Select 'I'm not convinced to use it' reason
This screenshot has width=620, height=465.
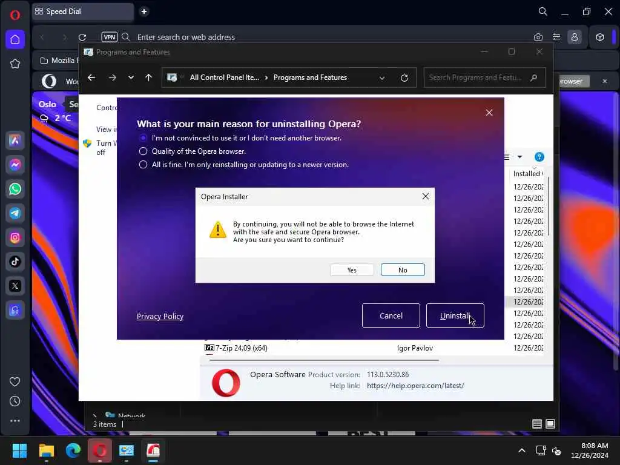click(143, 138)
